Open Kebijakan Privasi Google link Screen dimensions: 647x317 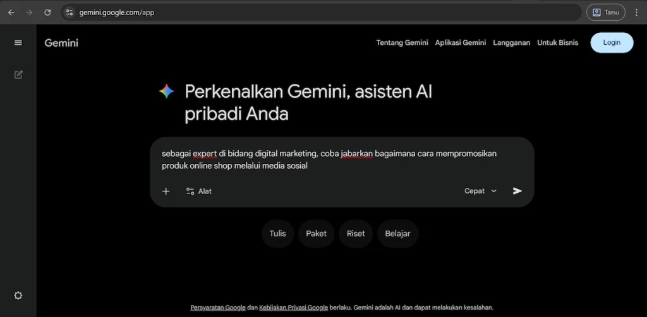click(x=293, y=308)
